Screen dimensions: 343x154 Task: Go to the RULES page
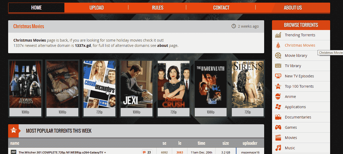(x=157, y=8)
